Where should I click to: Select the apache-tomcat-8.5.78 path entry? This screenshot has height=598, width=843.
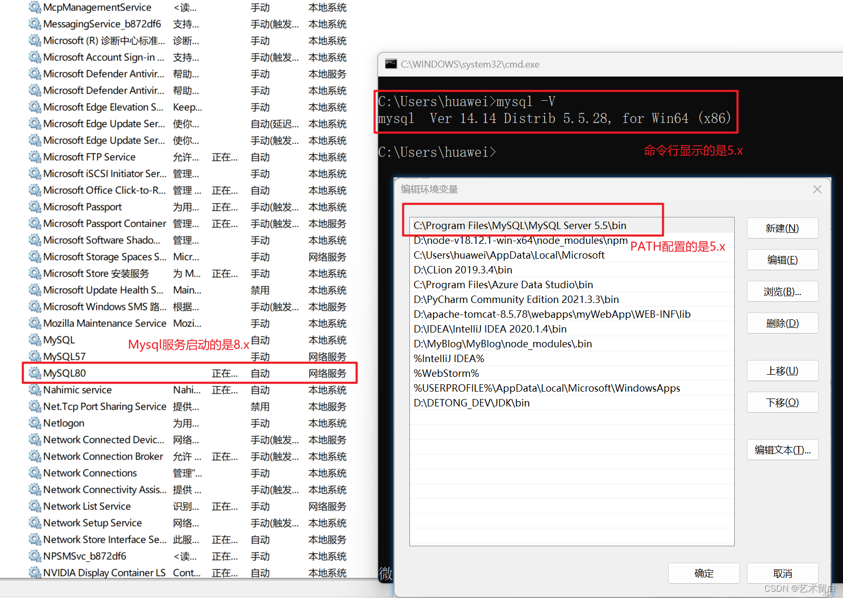click(572, 314)
